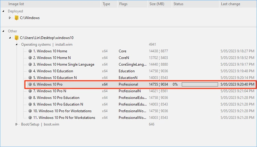Click the date 5/05/2023 9:18:27 PM
This screenshot has width=257, height=147.
(237, 51)
